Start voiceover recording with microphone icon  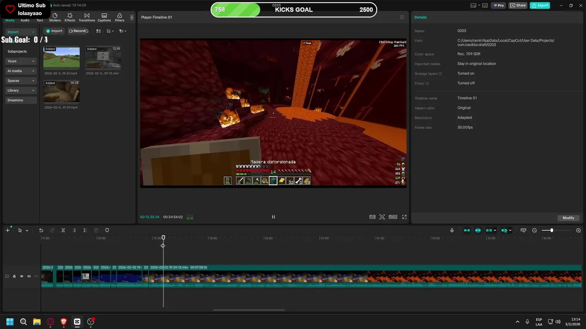click(452, 230)
